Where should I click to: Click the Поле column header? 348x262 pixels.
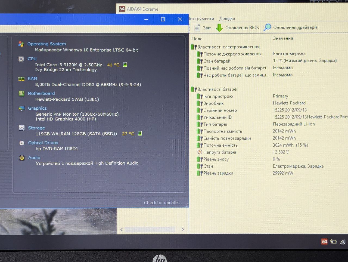pyautogui.click(x=197, y=39)
